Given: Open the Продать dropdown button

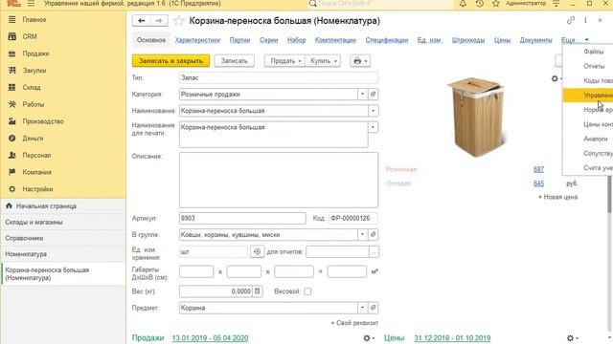Looking at the screenshot, I should point(284,61).
